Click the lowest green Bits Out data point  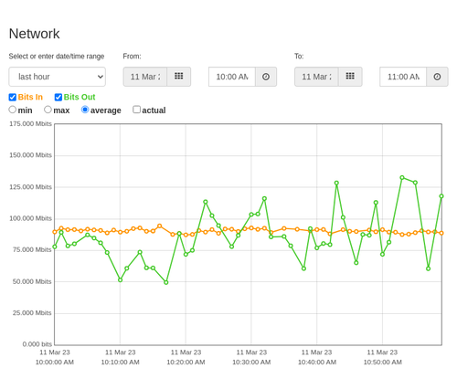click(x=166, y=282)
